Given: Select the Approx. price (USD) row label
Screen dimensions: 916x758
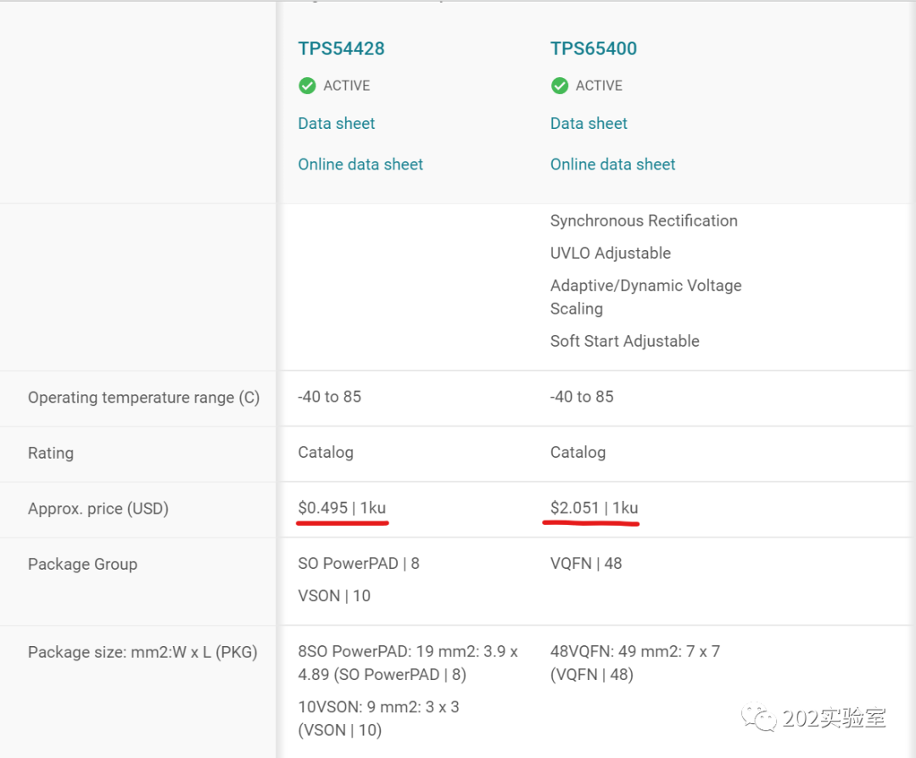Looking at the screenshot, I should pos(98,509).
